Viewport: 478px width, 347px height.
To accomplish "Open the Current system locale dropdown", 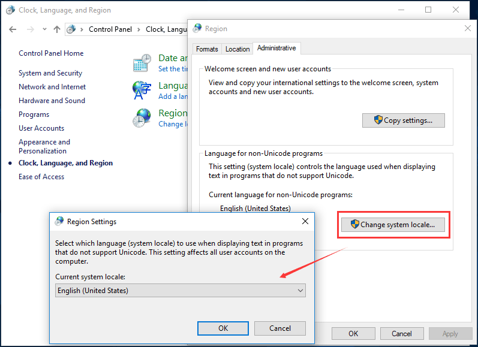I will pyautogui.click(x=180, y=291).
